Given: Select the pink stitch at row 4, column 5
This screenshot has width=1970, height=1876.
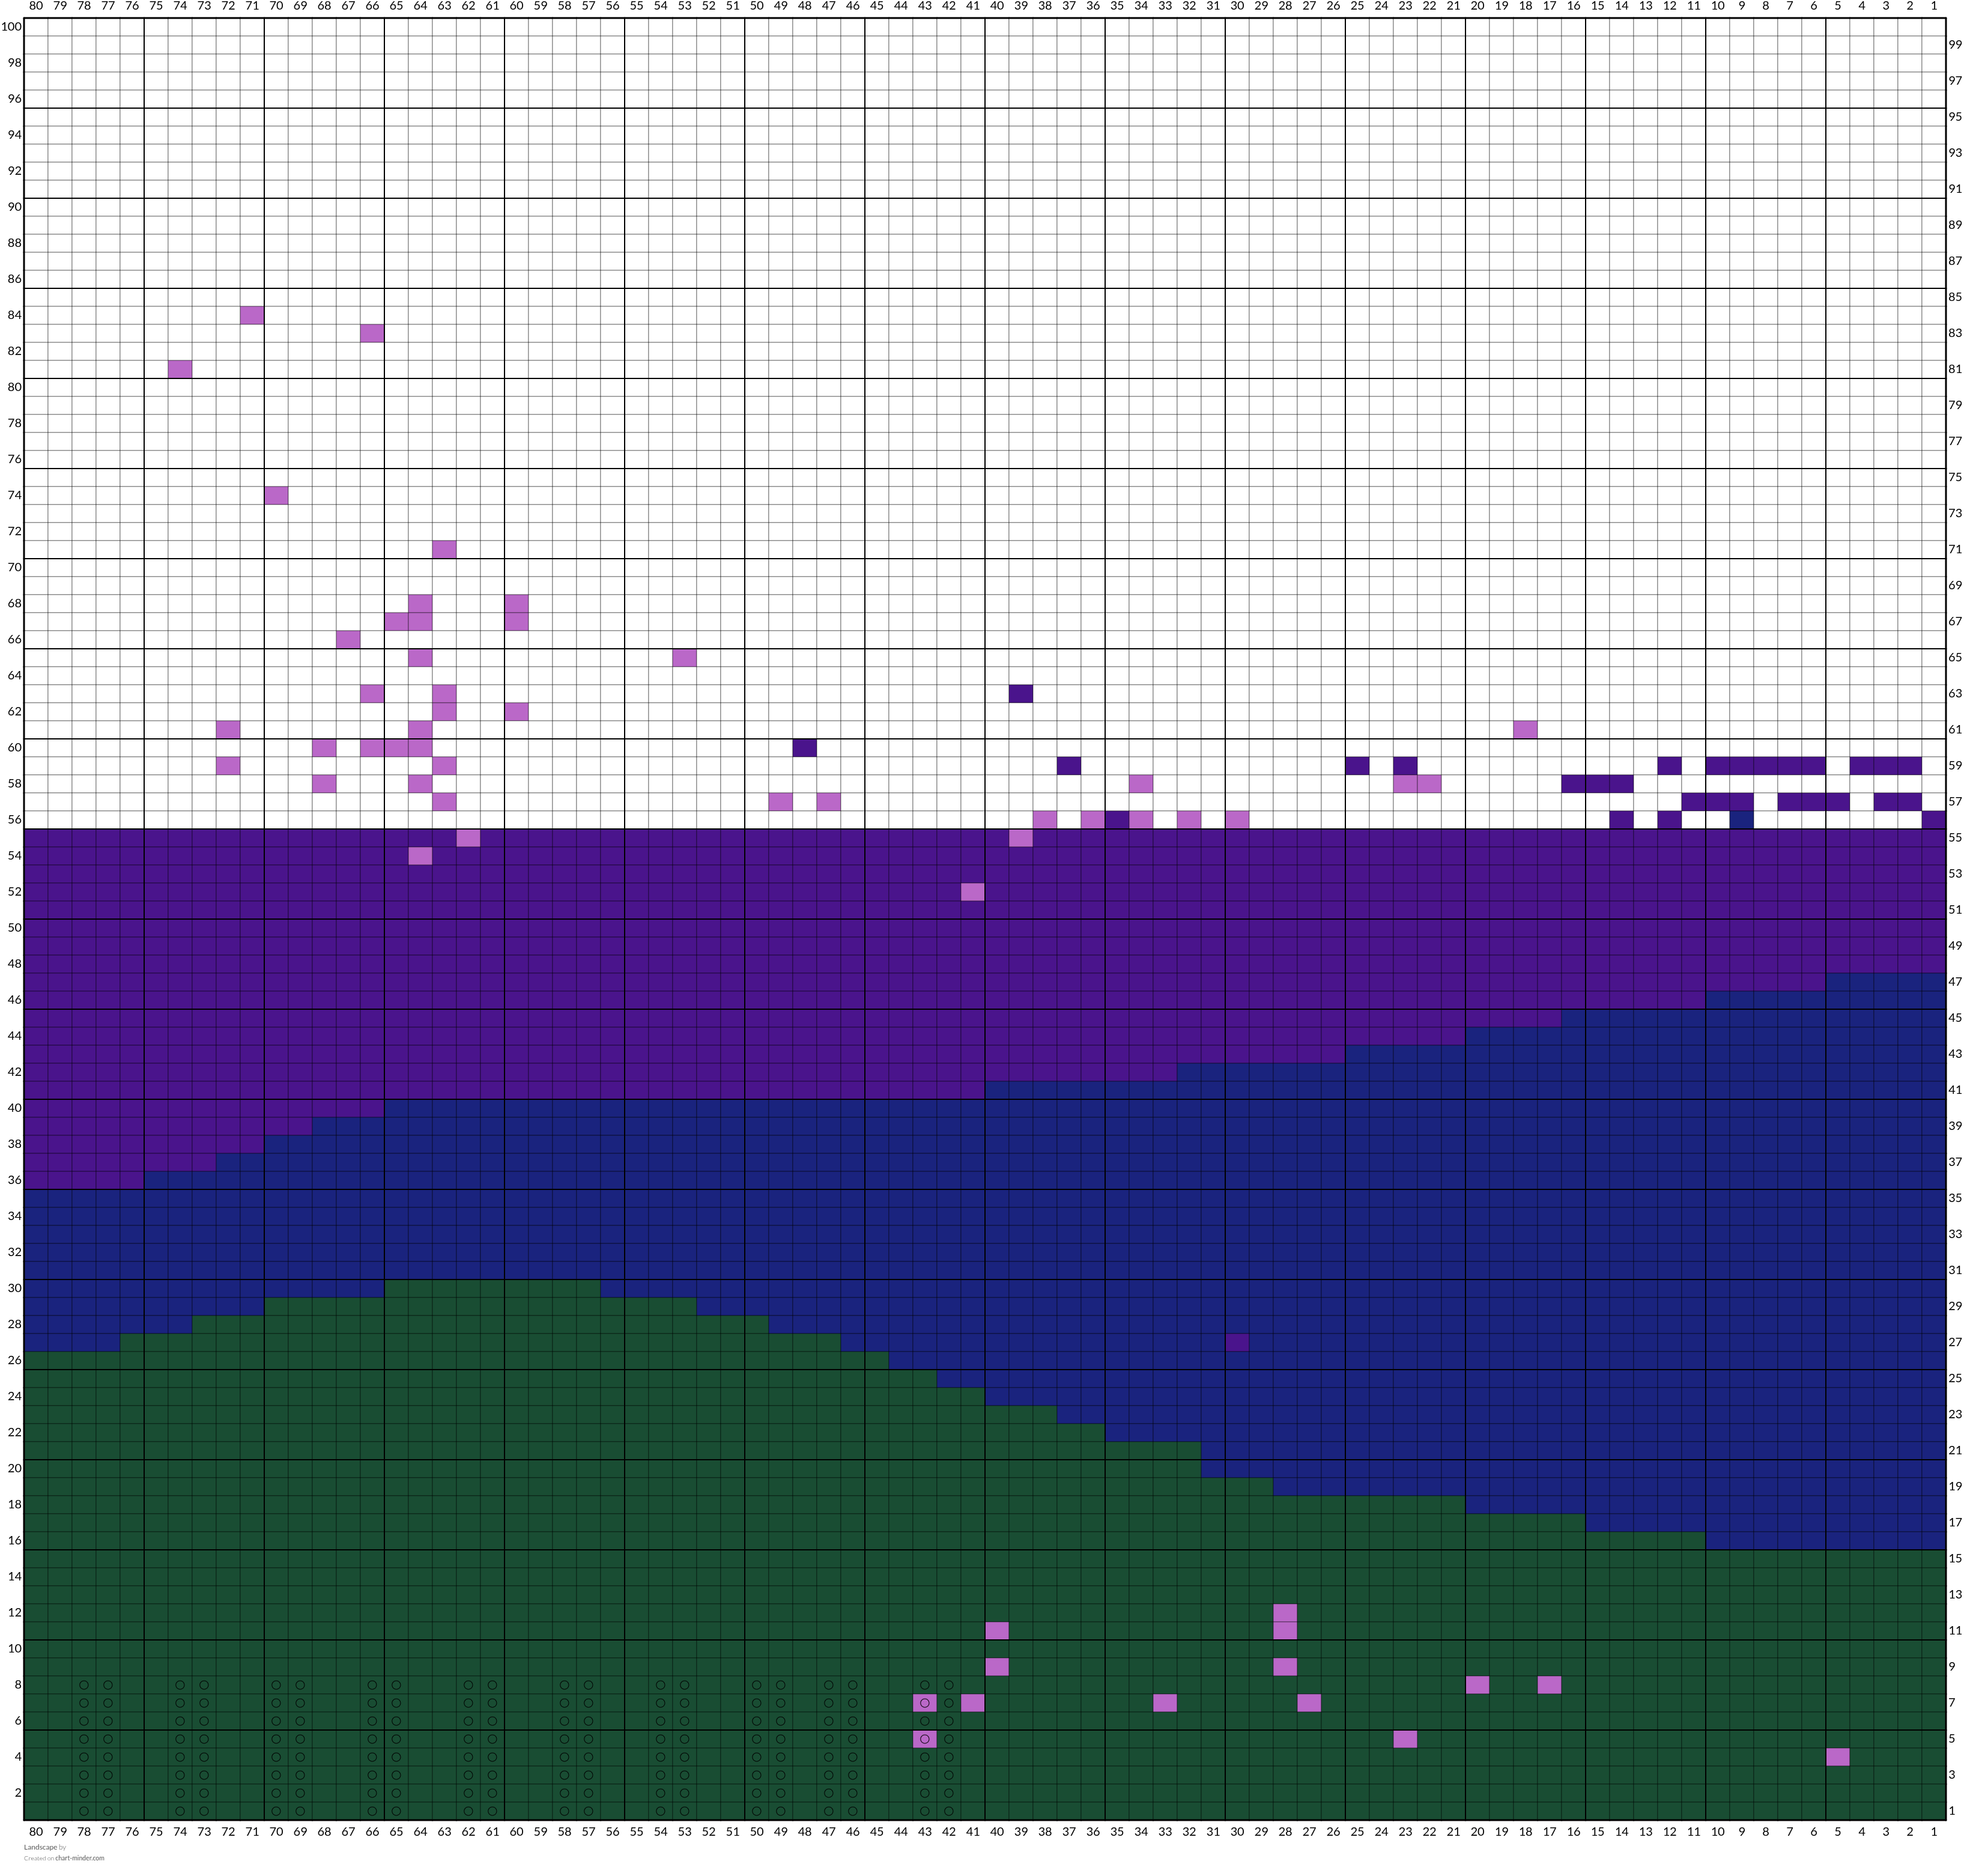Looking at the screenshot, I should (1838, 1756).
